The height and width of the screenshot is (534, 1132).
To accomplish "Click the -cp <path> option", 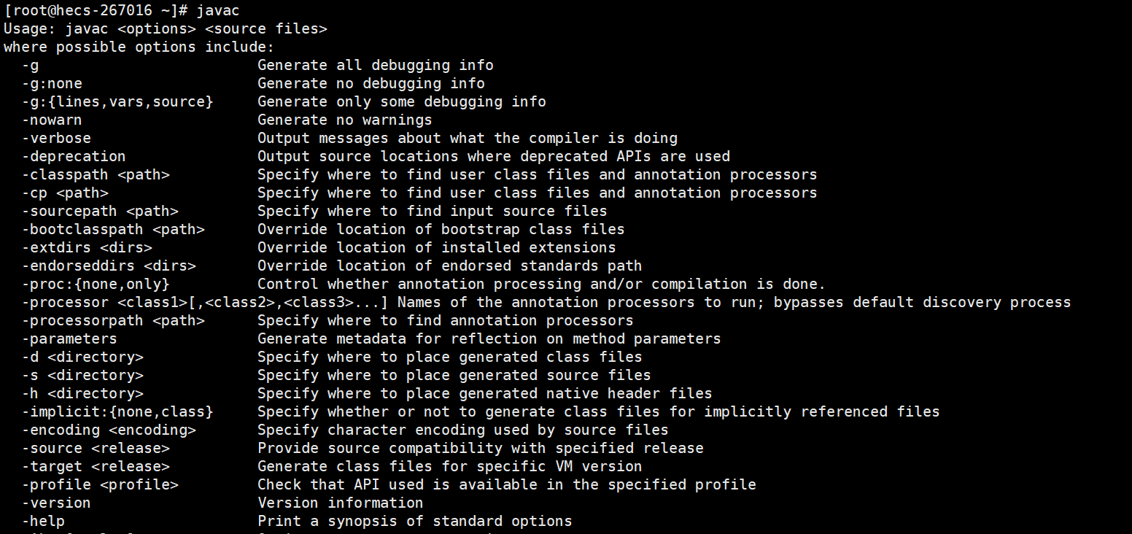I will [x=65, y=193].
